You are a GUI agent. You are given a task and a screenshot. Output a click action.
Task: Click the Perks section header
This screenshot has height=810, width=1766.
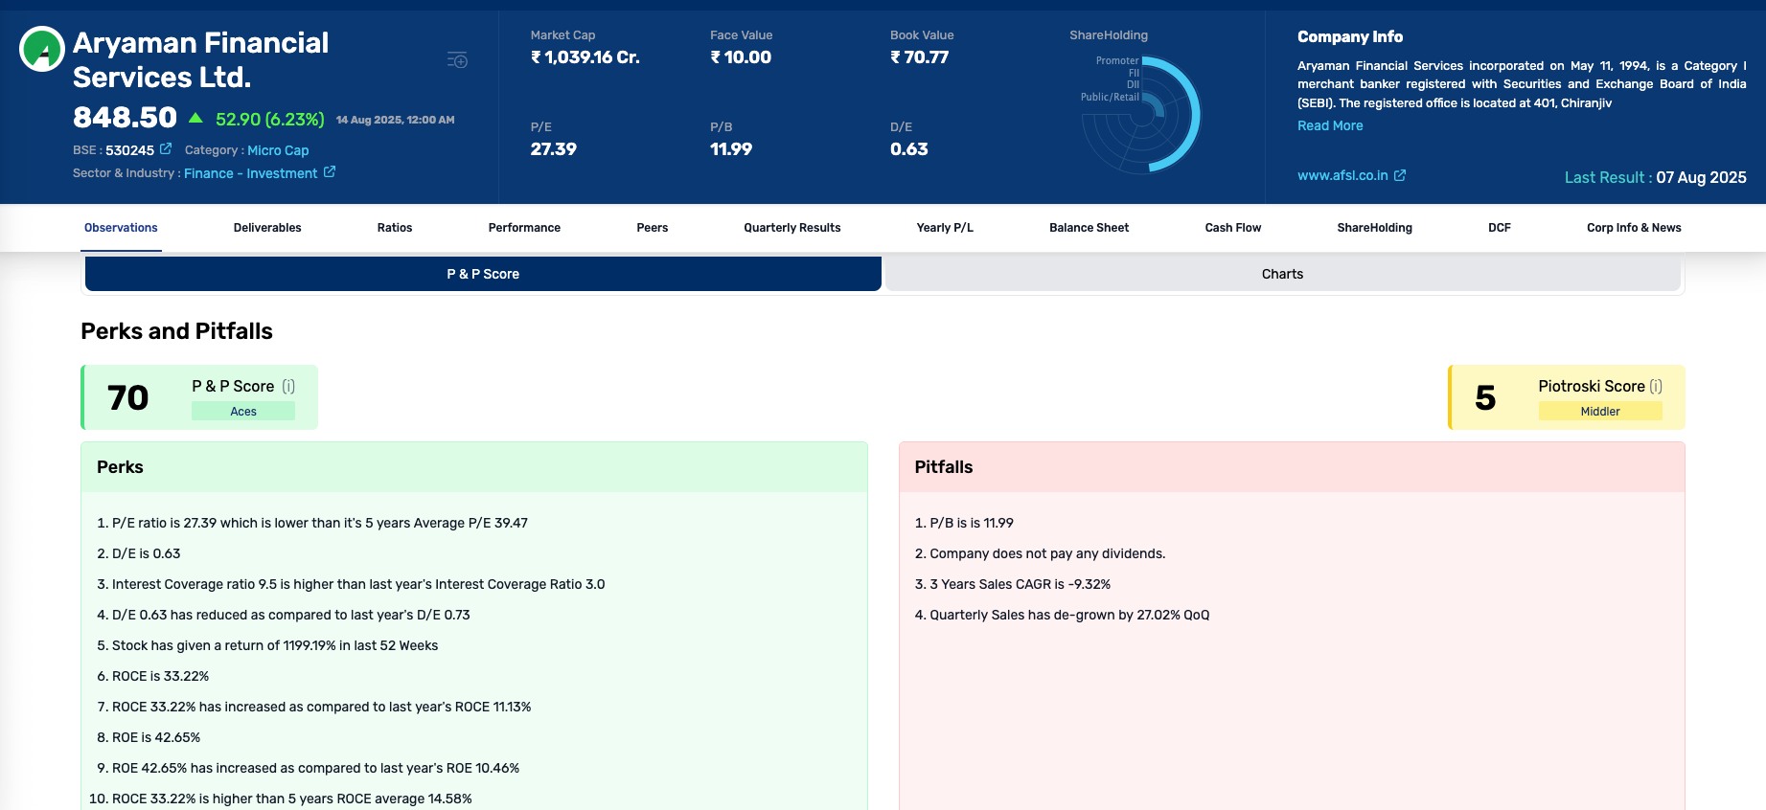coord(474,467)
